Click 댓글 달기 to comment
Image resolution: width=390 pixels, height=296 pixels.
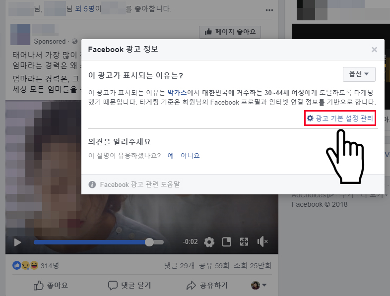[129, 285]
